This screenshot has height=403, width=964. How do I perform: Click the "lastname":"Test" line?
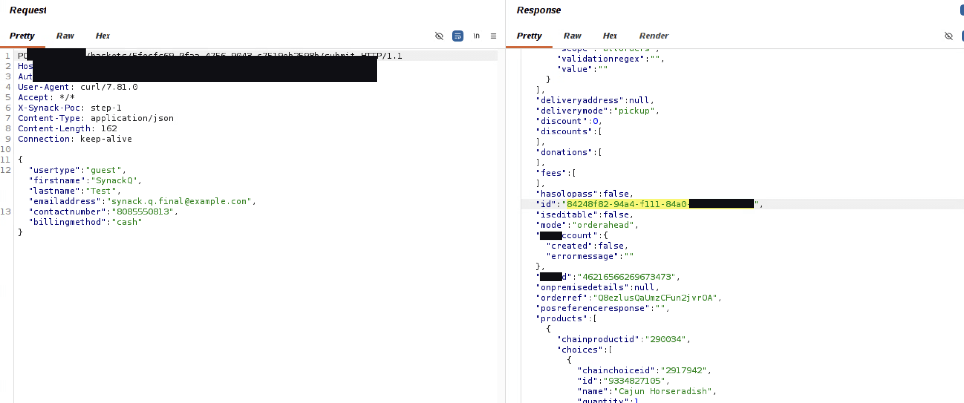click(x=75, y=191)
